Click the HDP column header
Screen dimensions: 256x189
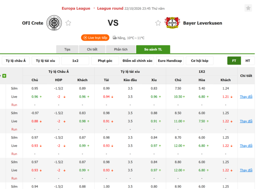[x=59, y=80]
